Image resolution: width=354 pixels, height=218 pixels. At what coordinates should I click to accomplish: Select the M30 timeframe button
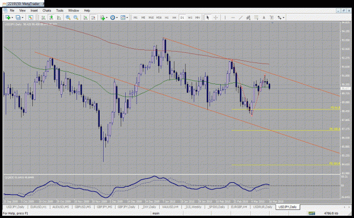[x=159, y=18]
